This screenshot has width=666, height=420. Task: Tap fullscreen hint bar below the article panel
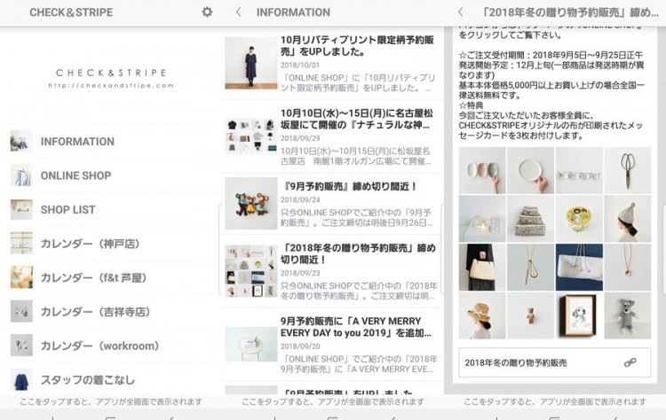[555, 401]
